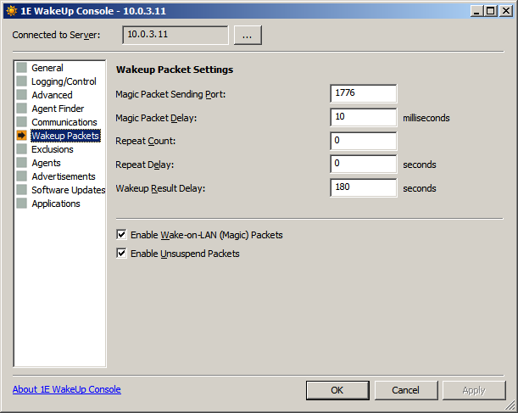Click the icon beside Advanced
Screen dimensions: 518x413
point(22,95)
